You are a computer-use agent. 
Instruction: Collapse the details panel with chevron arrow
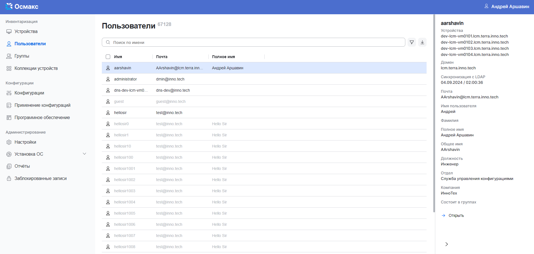(x=446, y=244)
